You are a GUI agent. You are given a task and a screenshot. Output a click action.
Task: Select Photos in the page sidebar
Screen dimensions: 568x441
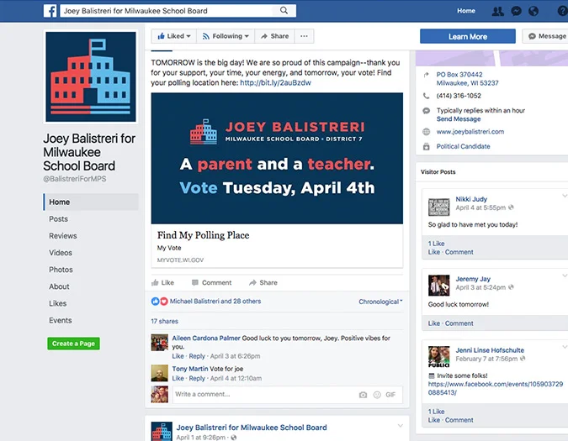coord(61,270)
